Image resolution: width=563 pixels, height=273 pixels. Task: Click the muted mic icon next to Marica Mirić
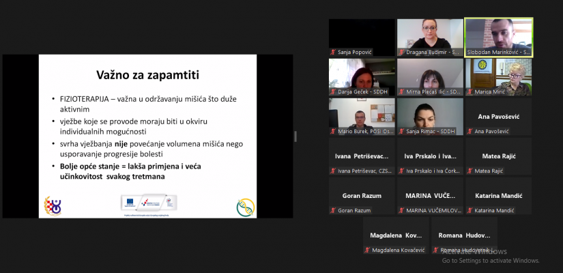(x=470, y=91)
